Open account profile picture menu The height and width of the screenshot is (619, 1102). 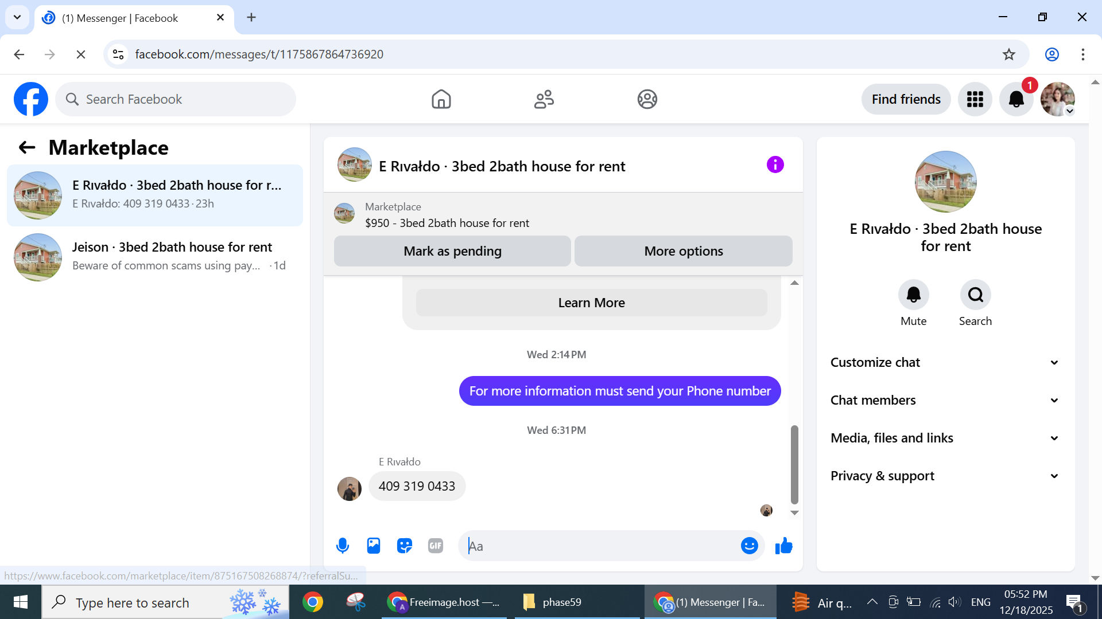[x=1058, y=99]
